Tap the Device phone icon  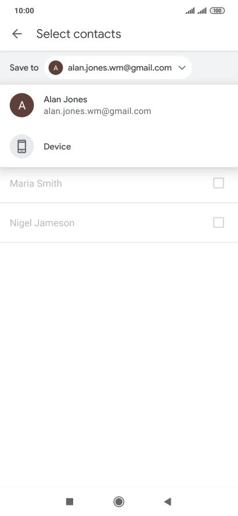[21, 146]
